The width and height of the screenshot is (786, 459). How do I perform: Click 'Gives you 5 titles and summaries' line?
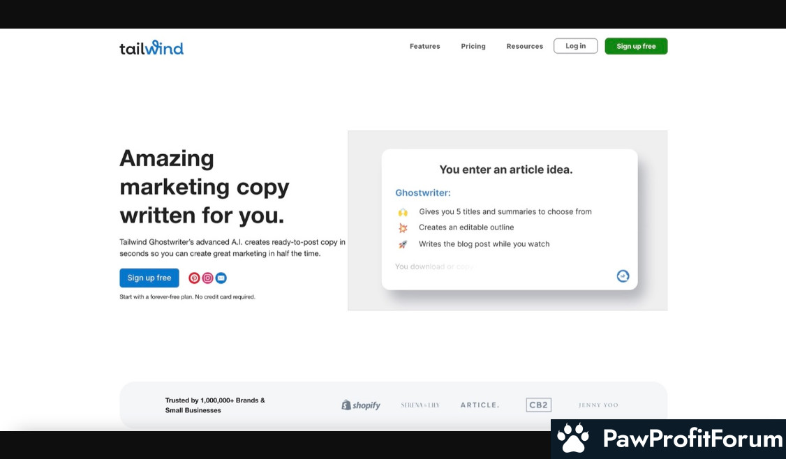(x=505, y=211)
